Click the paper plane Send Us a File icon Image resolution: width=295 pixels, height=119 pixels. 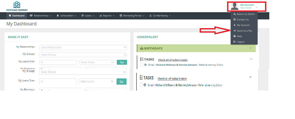pos(234,31)
